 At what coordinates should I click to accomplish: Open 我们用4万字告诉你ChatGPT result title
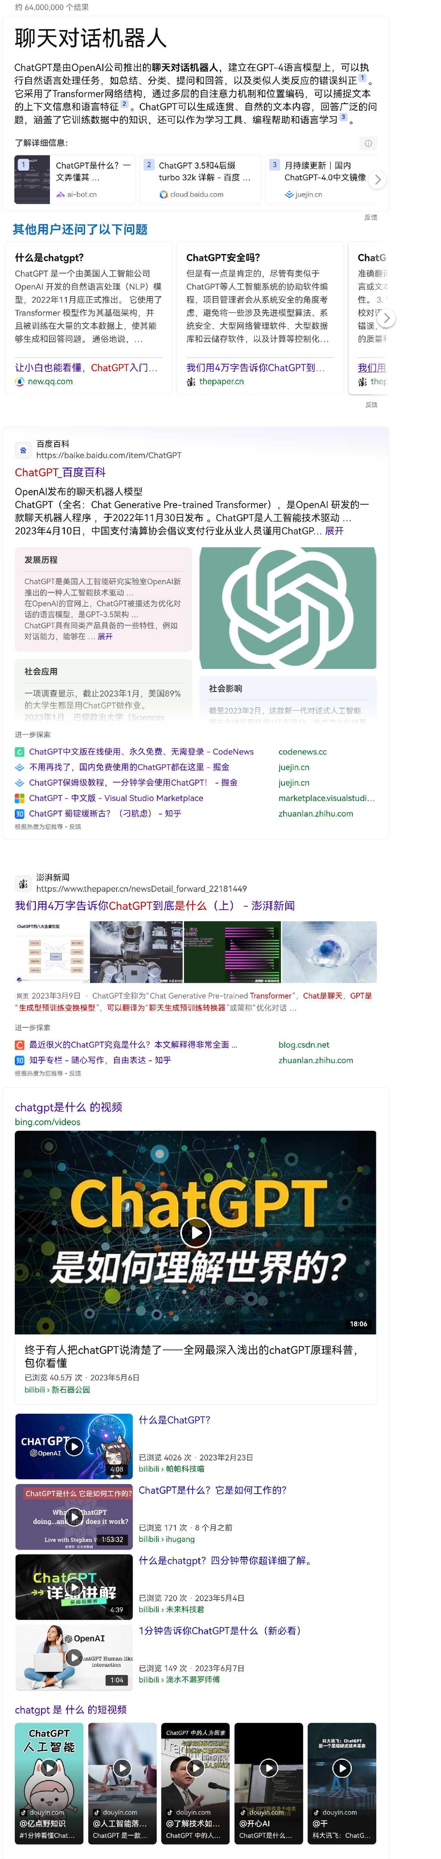click(154, 906)
